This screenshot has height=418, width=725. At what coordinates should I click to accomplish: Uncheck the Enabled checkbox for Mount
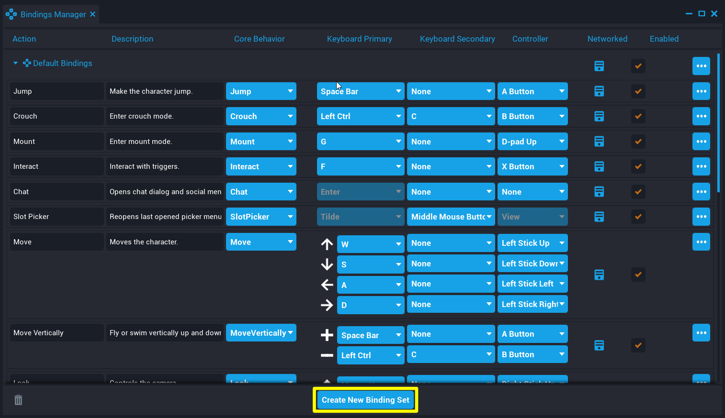[x=638, y=141]
